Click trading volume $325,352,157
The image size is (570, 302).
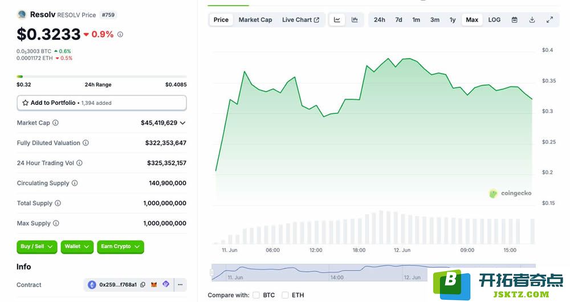pos(166,163)
